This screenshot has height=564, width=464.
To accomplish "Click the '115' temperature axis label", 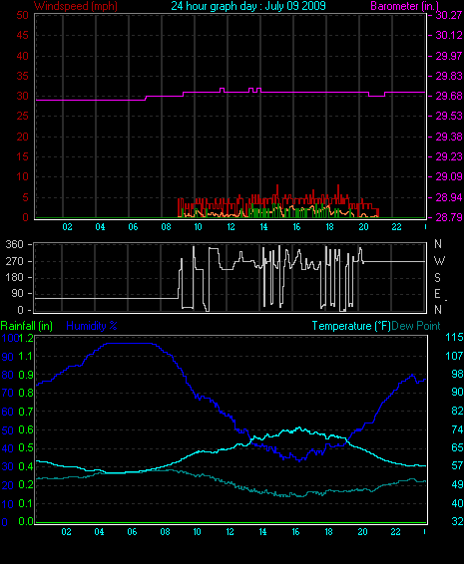I will point(454,337).
